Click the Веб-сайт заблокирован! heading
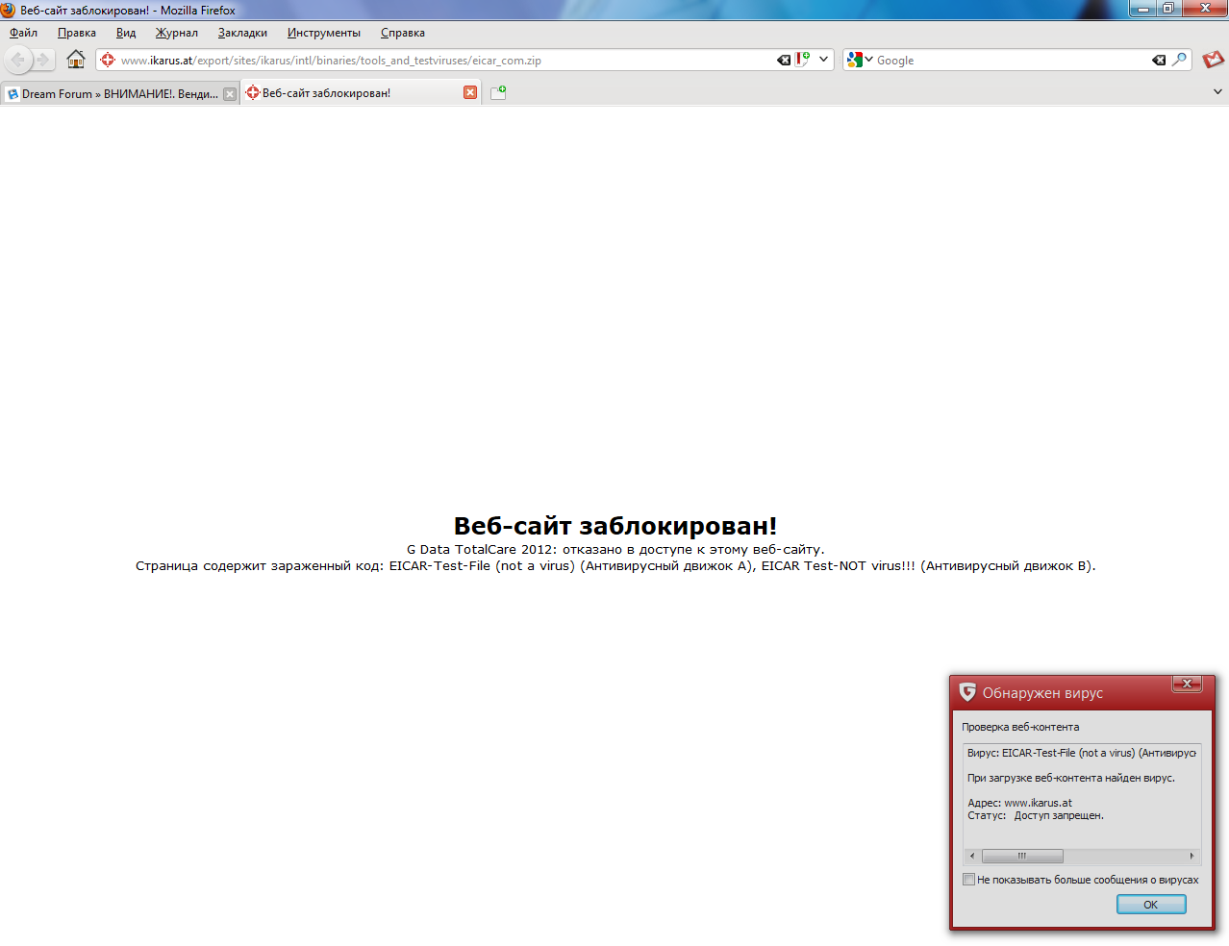The width and height of the screenshot is (1229, 946). point(615,526)
